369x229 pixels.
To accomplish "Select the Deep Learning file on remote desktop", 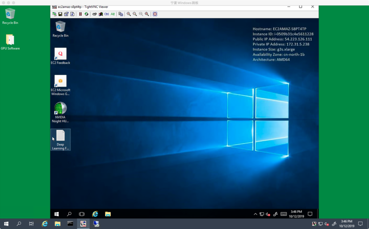I will (x=61, y=139).
